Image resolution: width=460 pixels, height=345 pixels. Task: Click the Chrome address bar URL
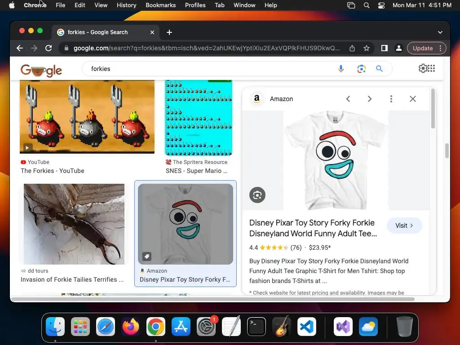pos(207,48)
